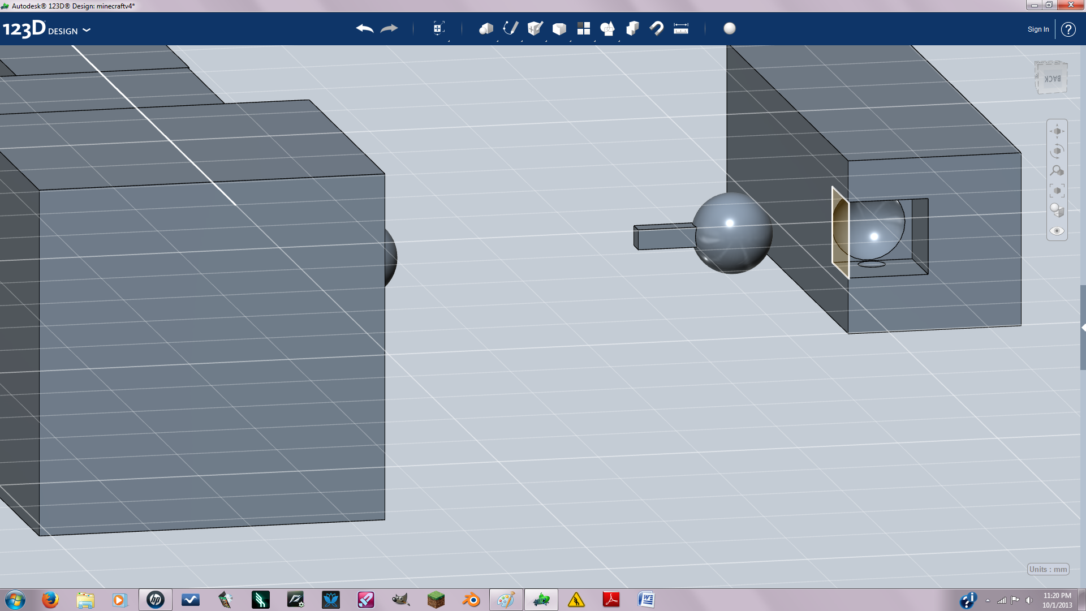The width and height of the screenshot is (1086, 611).
Task: Select the Zoom navigation tool
Action: coord(1057,171)
